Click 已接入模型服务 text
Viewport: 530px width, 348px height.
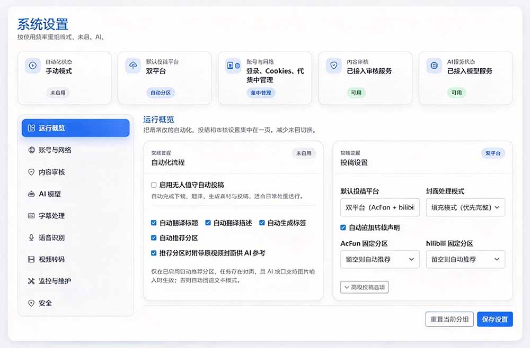[470, 71]
